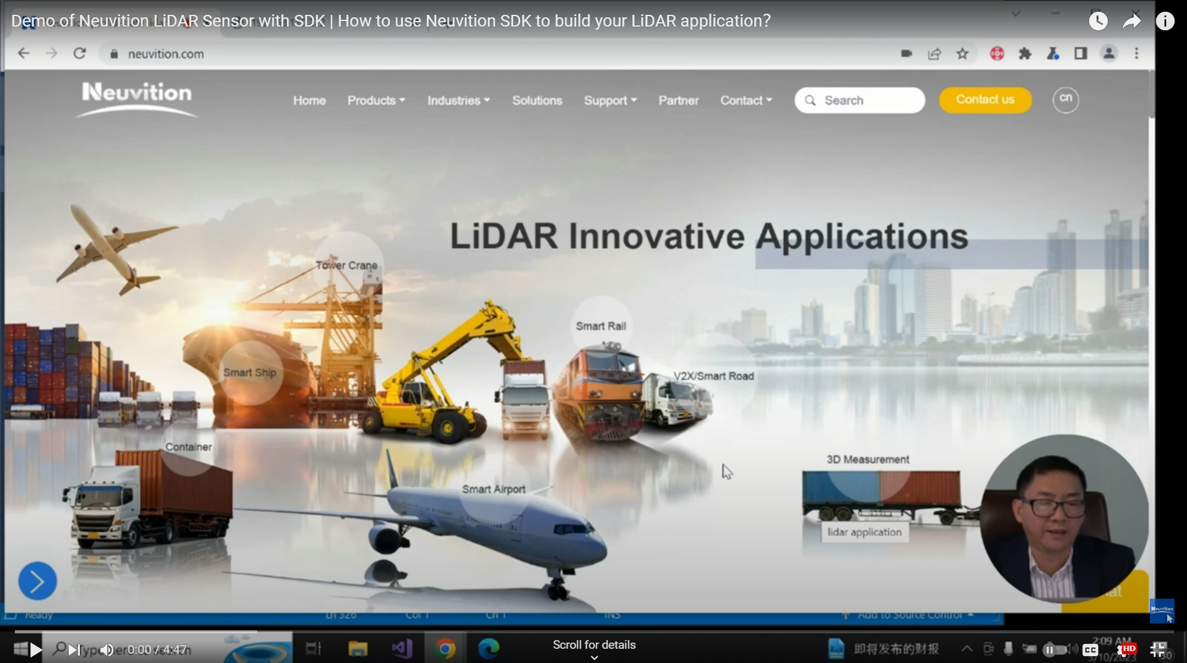Click the yellow Contact us button

pyautogui.click(x=985, y=100)
